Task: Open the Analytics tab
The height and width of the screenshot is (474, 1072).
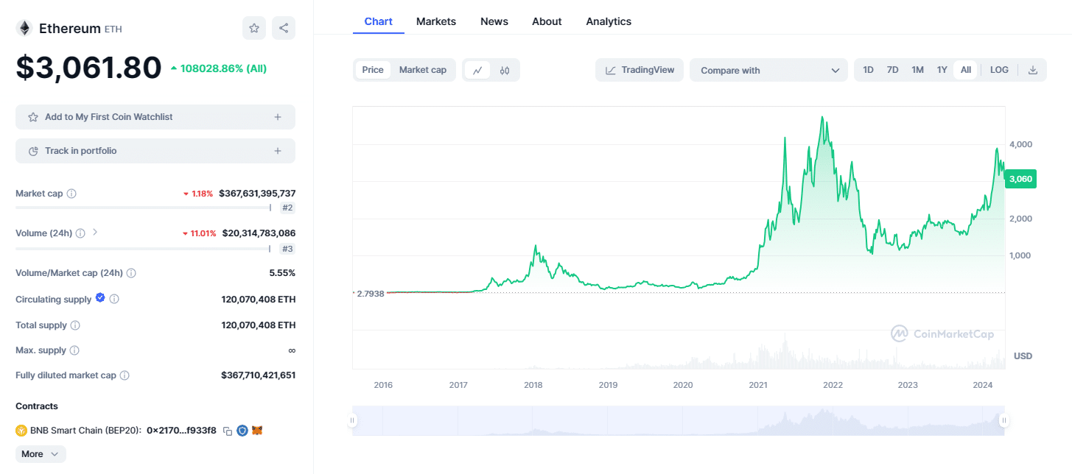Action: [609, 21]
